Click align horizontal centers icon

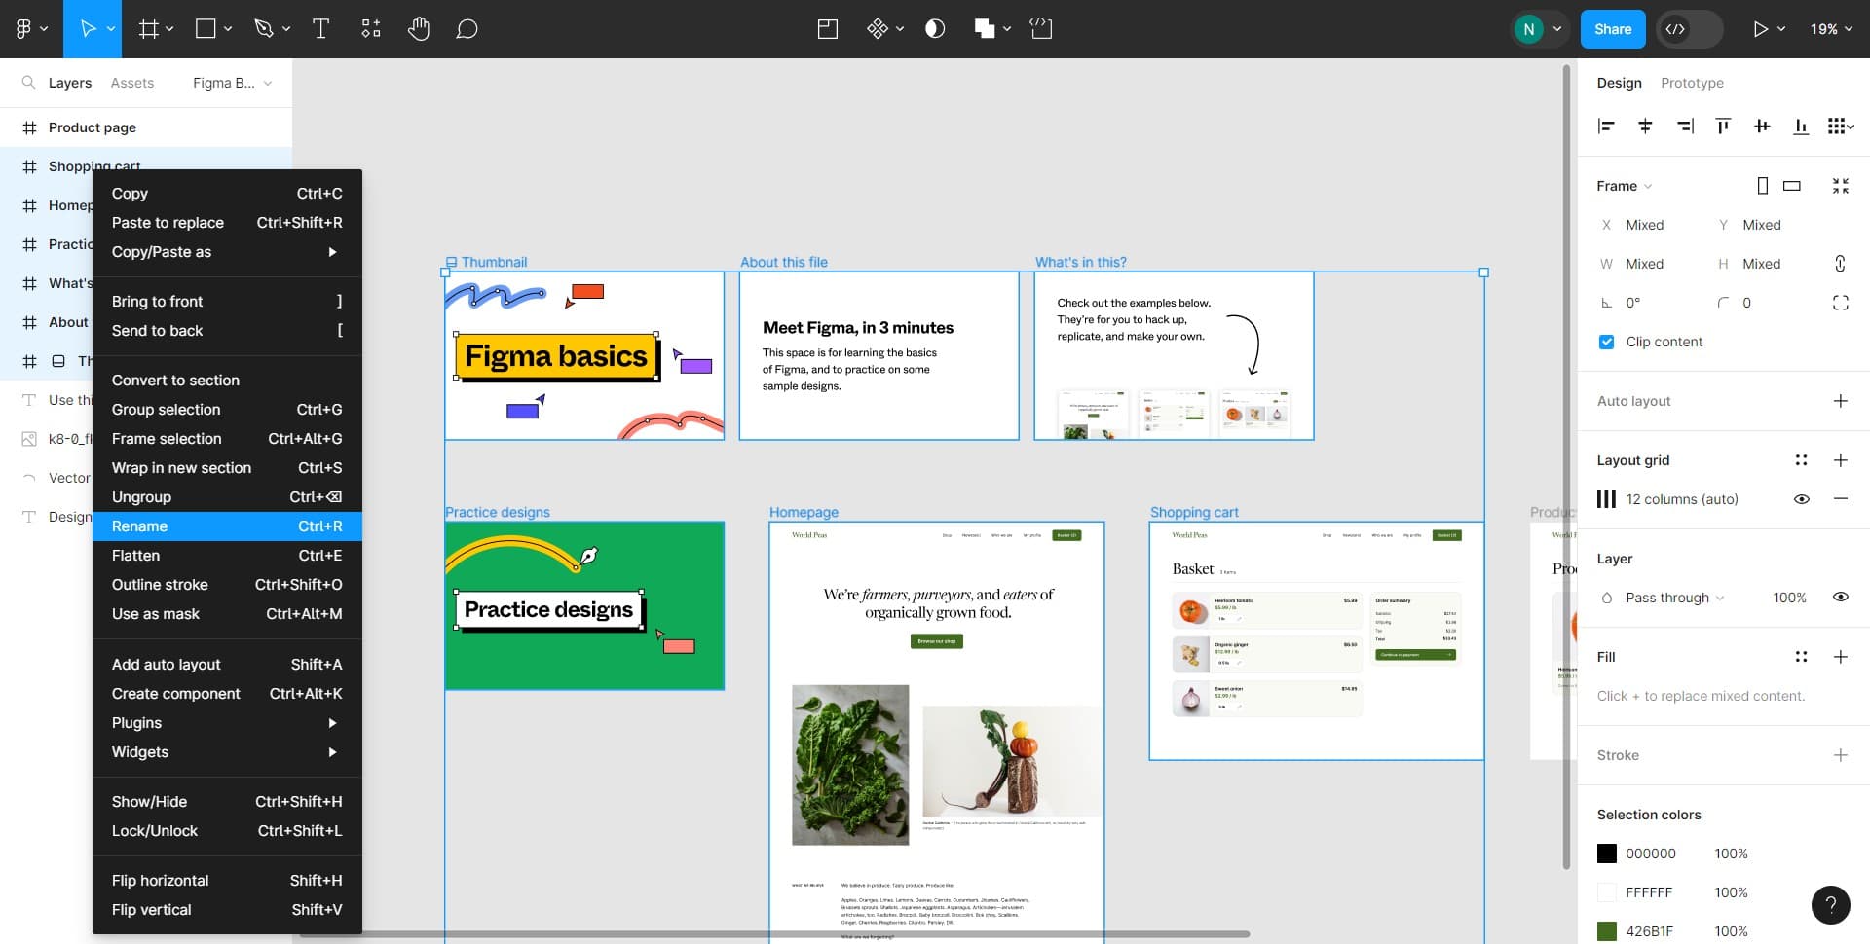pyautogui.click(x=1645, y=127)
